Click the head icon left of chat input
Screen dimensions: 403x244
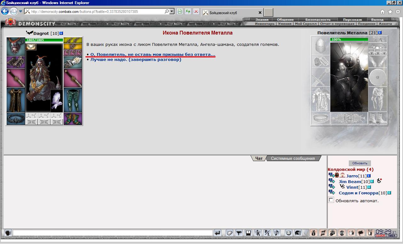point(8,233)
